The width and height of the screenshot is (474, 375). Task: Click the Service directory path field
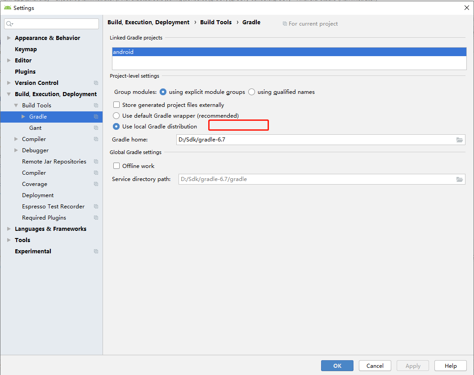(x=322, y=179)
